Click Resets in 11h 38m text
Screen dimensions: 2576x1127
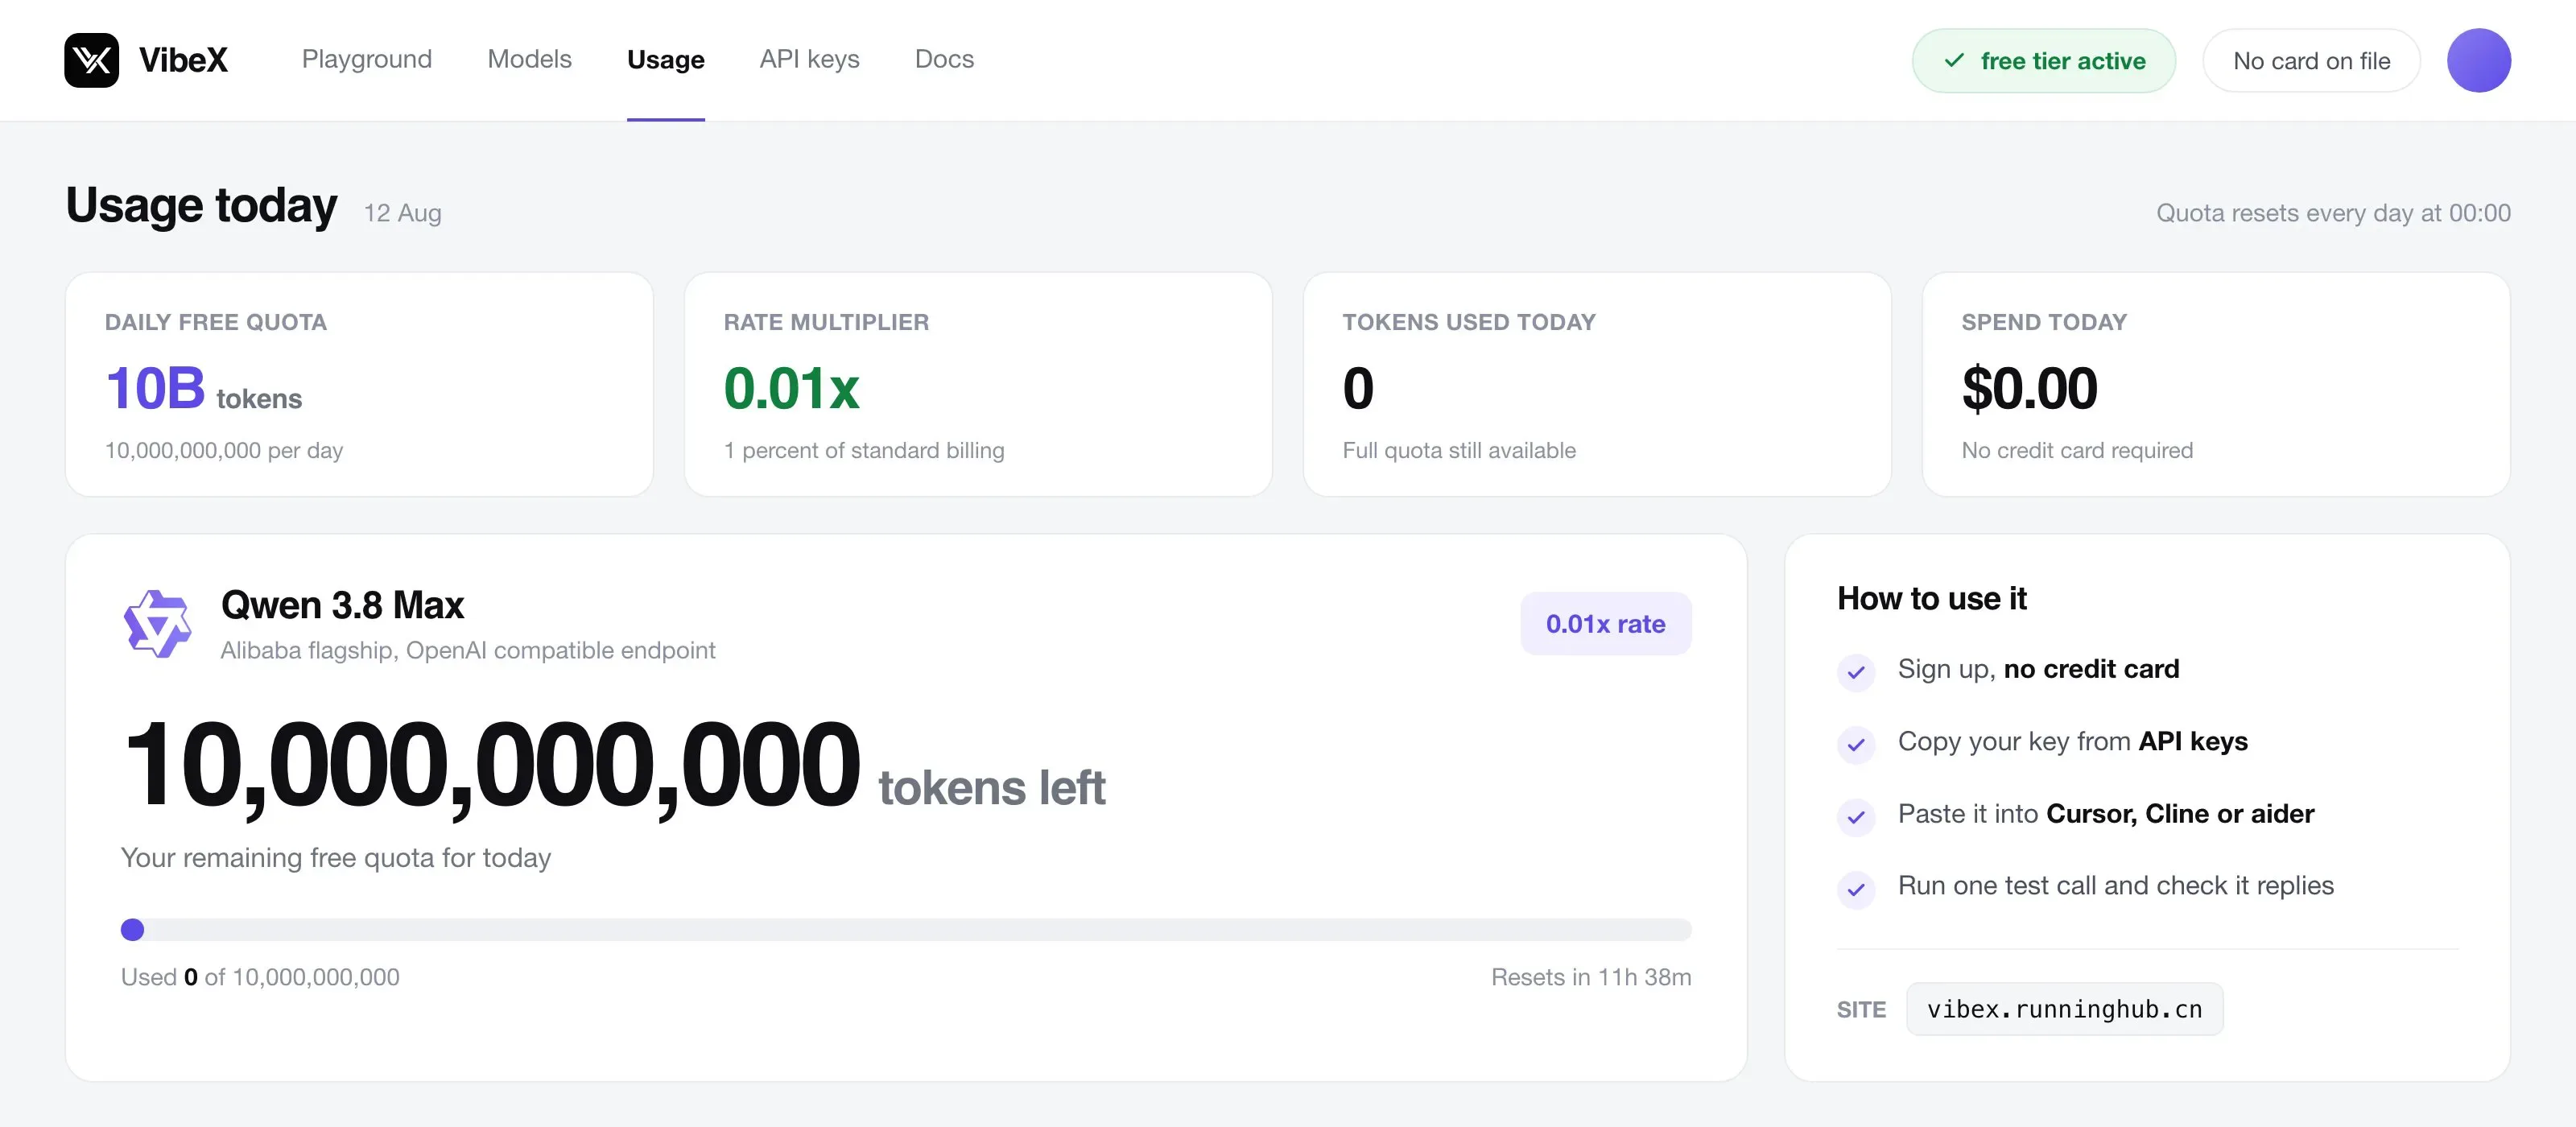(1591, 977)
